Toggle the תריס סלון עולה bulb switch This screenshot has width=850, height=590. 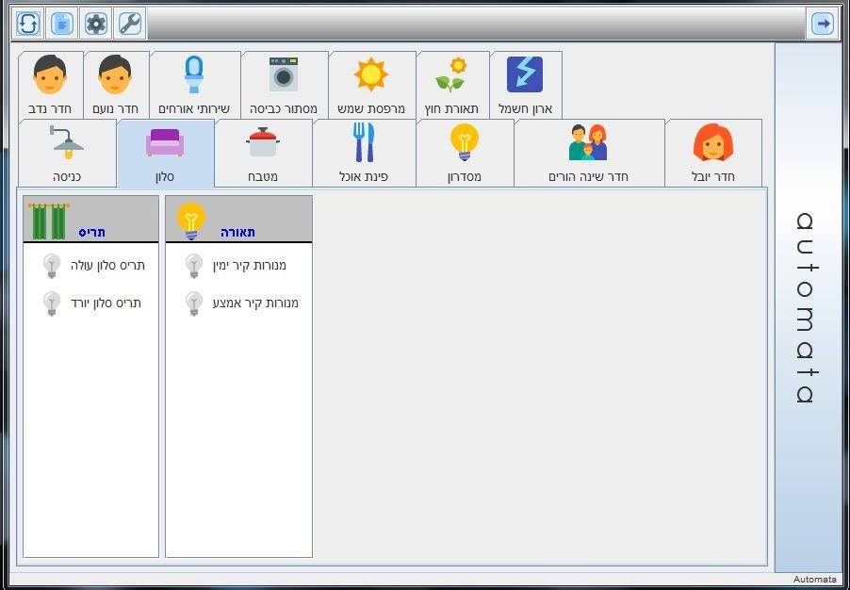pos(53,266)
